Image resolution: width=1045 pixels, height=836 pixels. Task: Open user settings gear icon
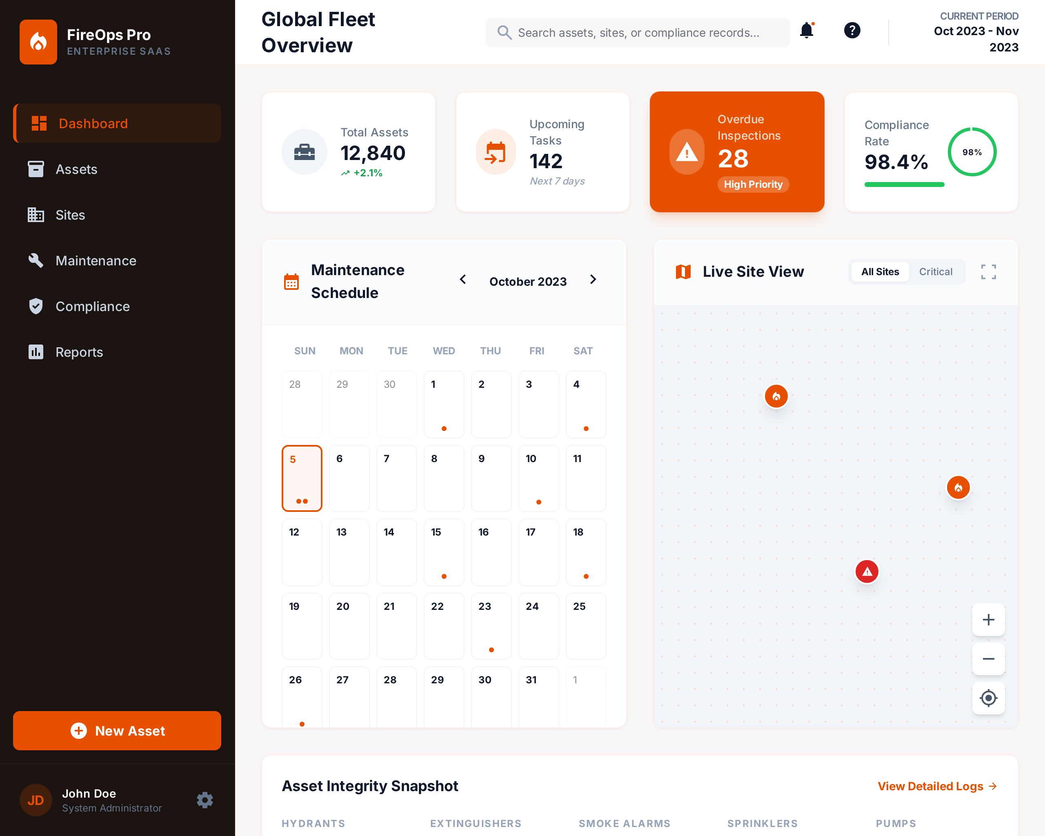tap(205, 800)
